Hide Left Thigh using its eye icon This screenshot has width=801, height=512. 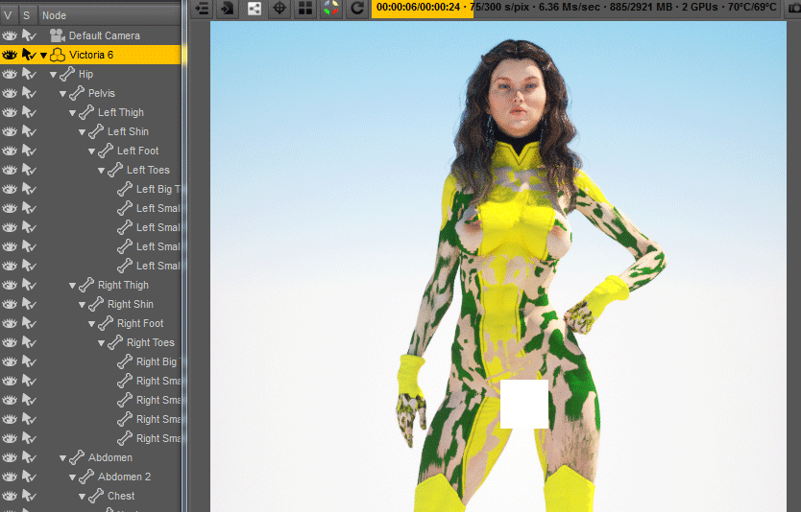pyautogui.click(x=10, y=112)
